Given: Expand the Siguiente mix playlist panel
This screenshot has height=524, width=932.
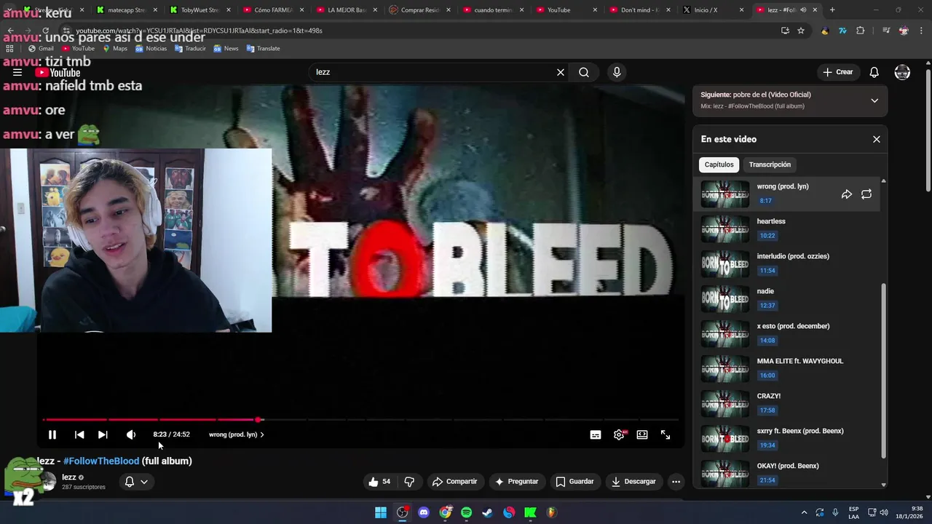Looking at the screenshot, I should 874,100.
